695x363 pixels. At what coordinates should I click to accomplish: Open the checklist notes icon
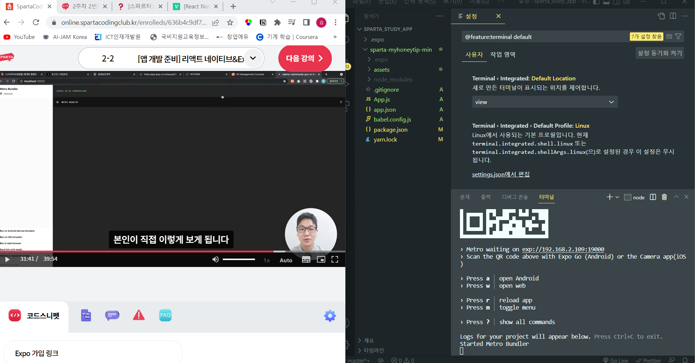tap(86, 315)
